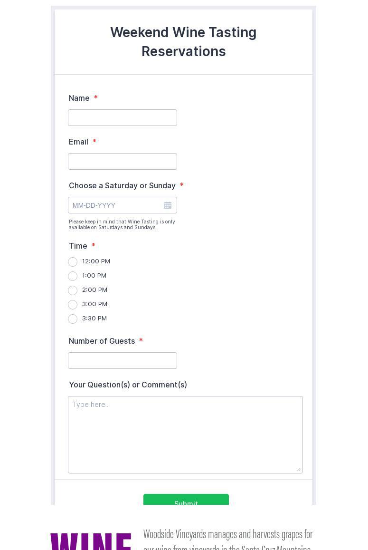368x550 pixels.
Task: Pick the 2:00 PM time option
Action: pos(73,290)
